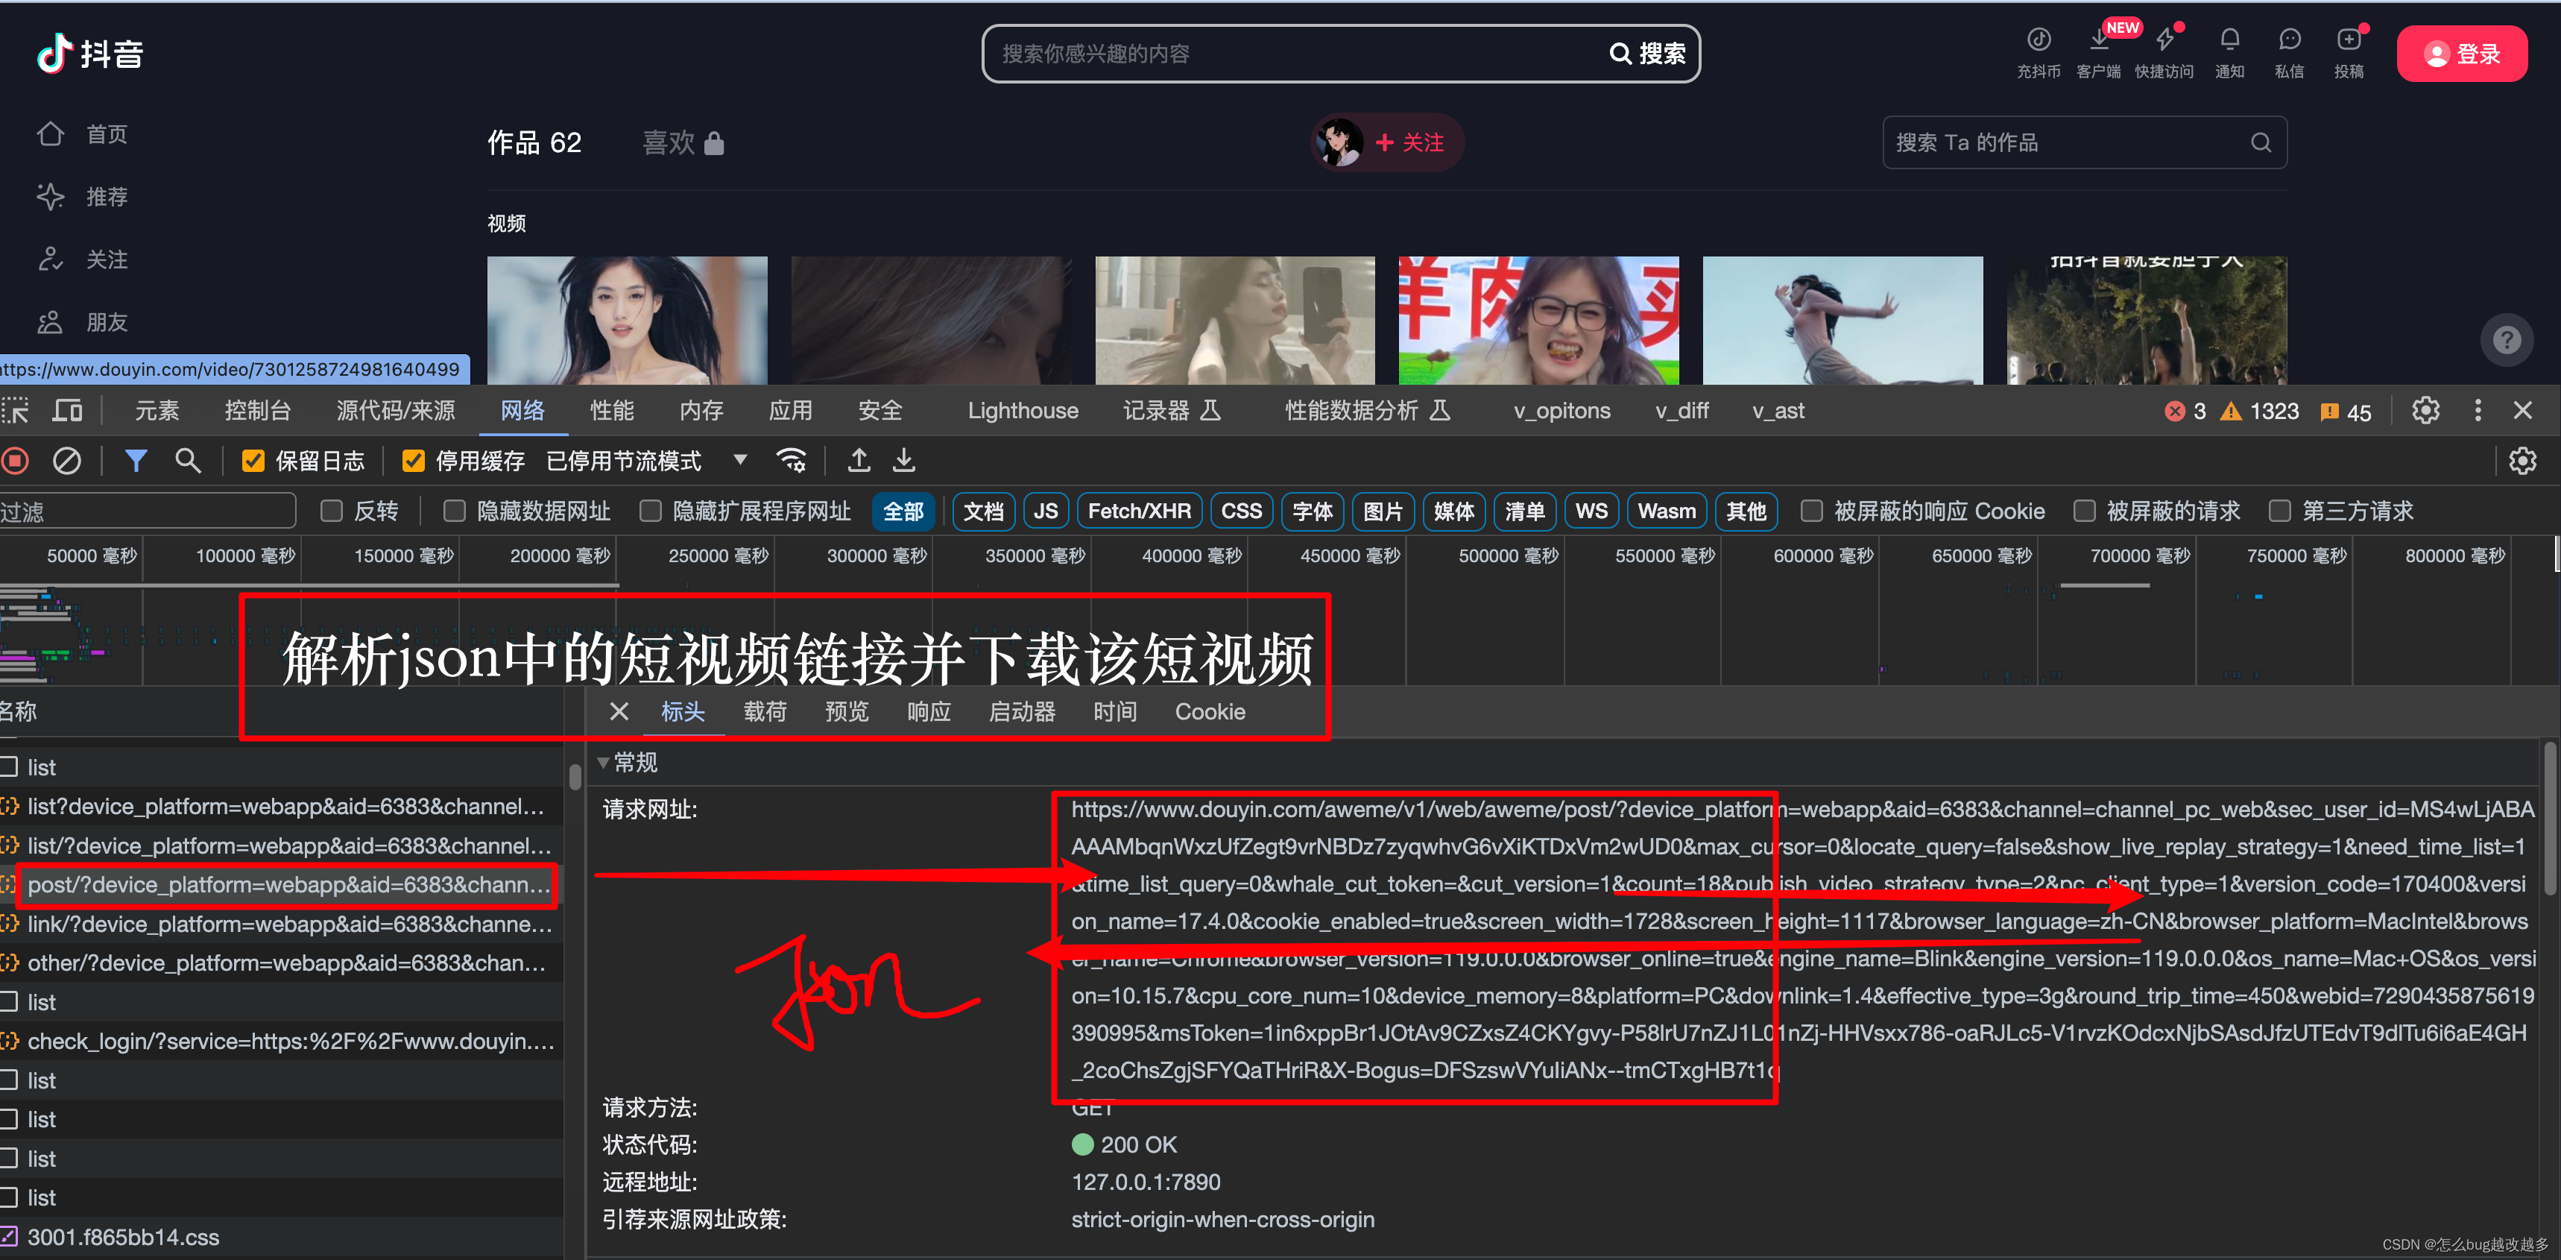The image size is (2561, 1260).
Task: Uncheck the 停用缓存 checkbox
Action: (x=414, y=462)
